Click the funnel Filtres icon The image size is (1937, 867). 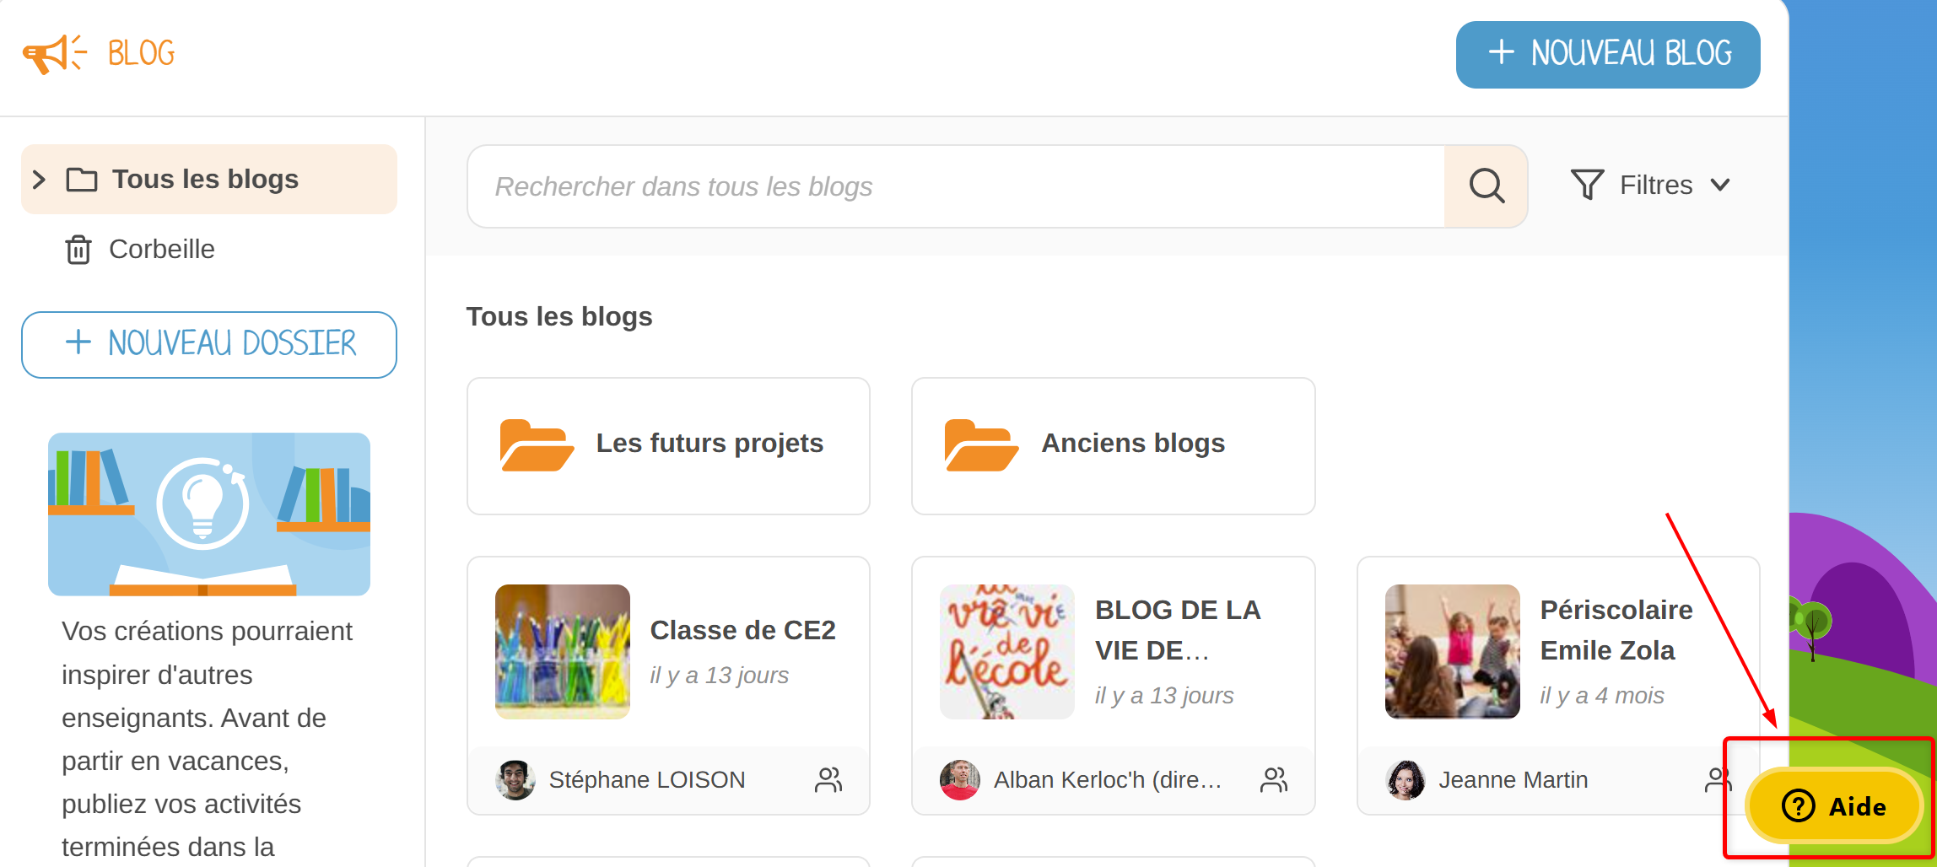point(1586,185)
